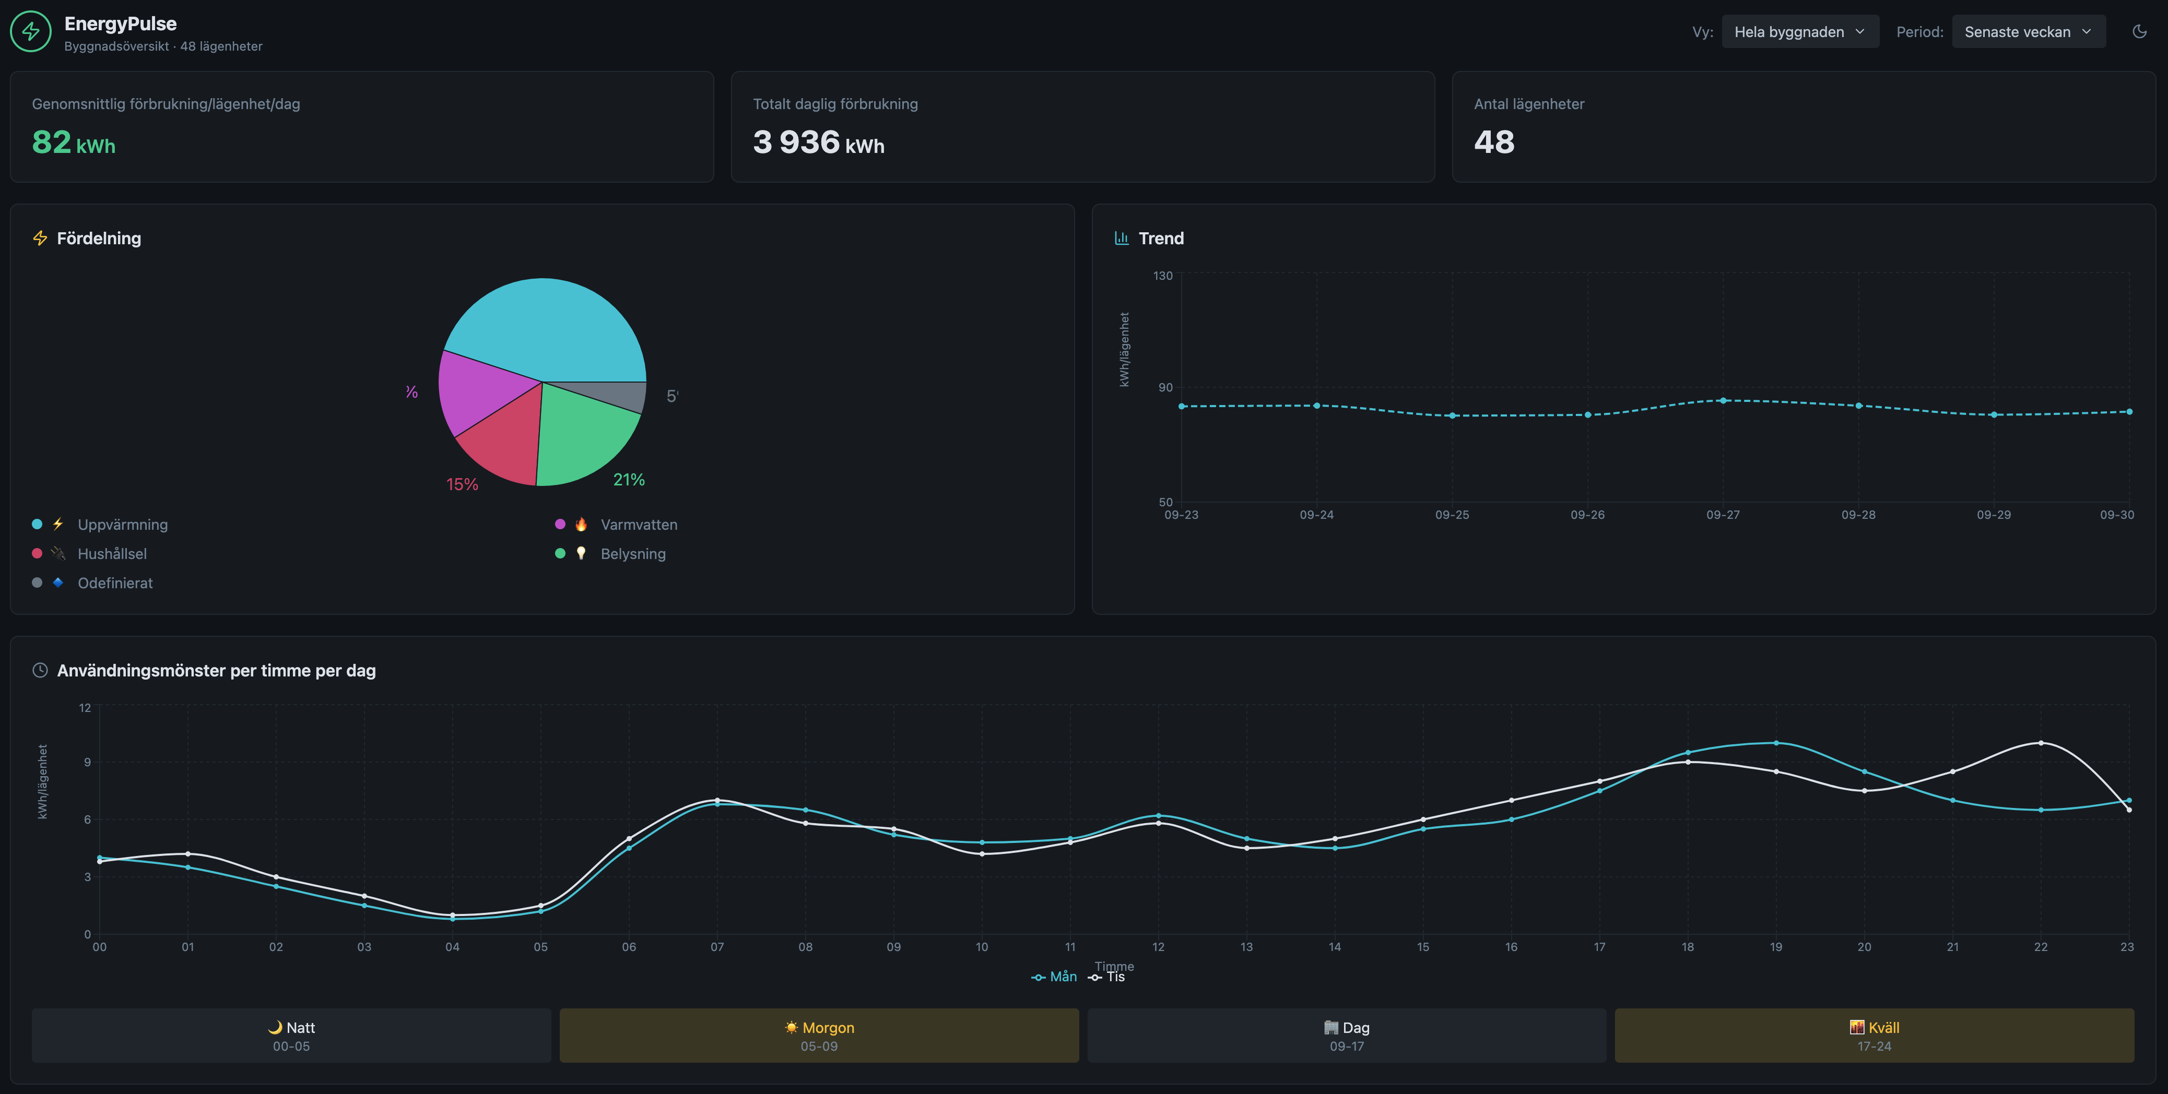The height and width of the screenshot is (1094, 2168).
Task: Click the clock icon beside Användningsmönster
Action: [40, 671]
